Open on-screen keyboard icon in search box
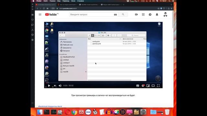The image size is (207, 116). 115,15
